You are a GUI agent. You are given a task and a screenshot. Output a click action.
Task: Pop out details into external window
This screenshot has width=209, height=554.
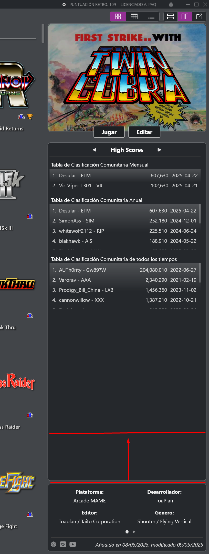pos(199,16)
